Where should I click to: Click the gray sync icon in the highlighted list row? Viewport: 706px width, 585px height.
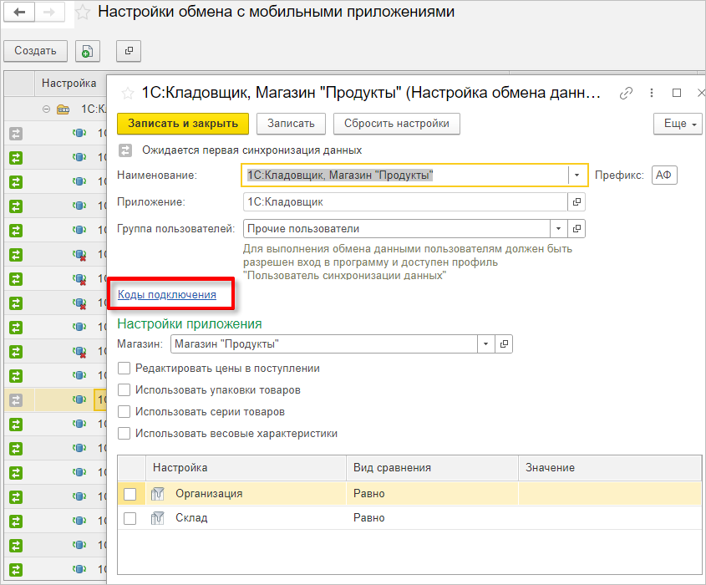pos(16,400)
